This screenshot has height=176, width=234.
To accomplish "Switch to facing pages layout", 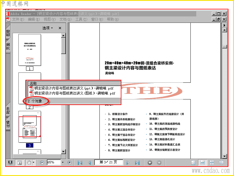I will click(x=221, y=163).
